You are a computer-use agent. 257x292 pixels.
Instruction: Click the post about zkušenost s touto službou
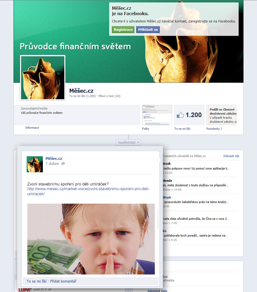(x=196, y=185)
